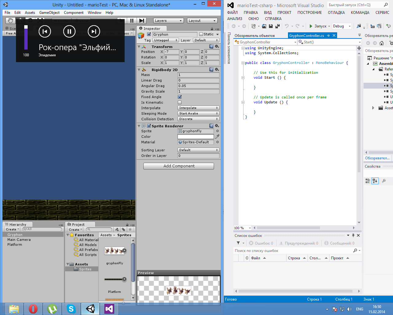Open Opera browser from taskbar
393x315 pixels.
tap(33, 309)
